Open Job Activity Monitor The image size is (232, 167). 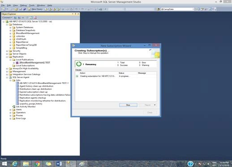point(26,107)
